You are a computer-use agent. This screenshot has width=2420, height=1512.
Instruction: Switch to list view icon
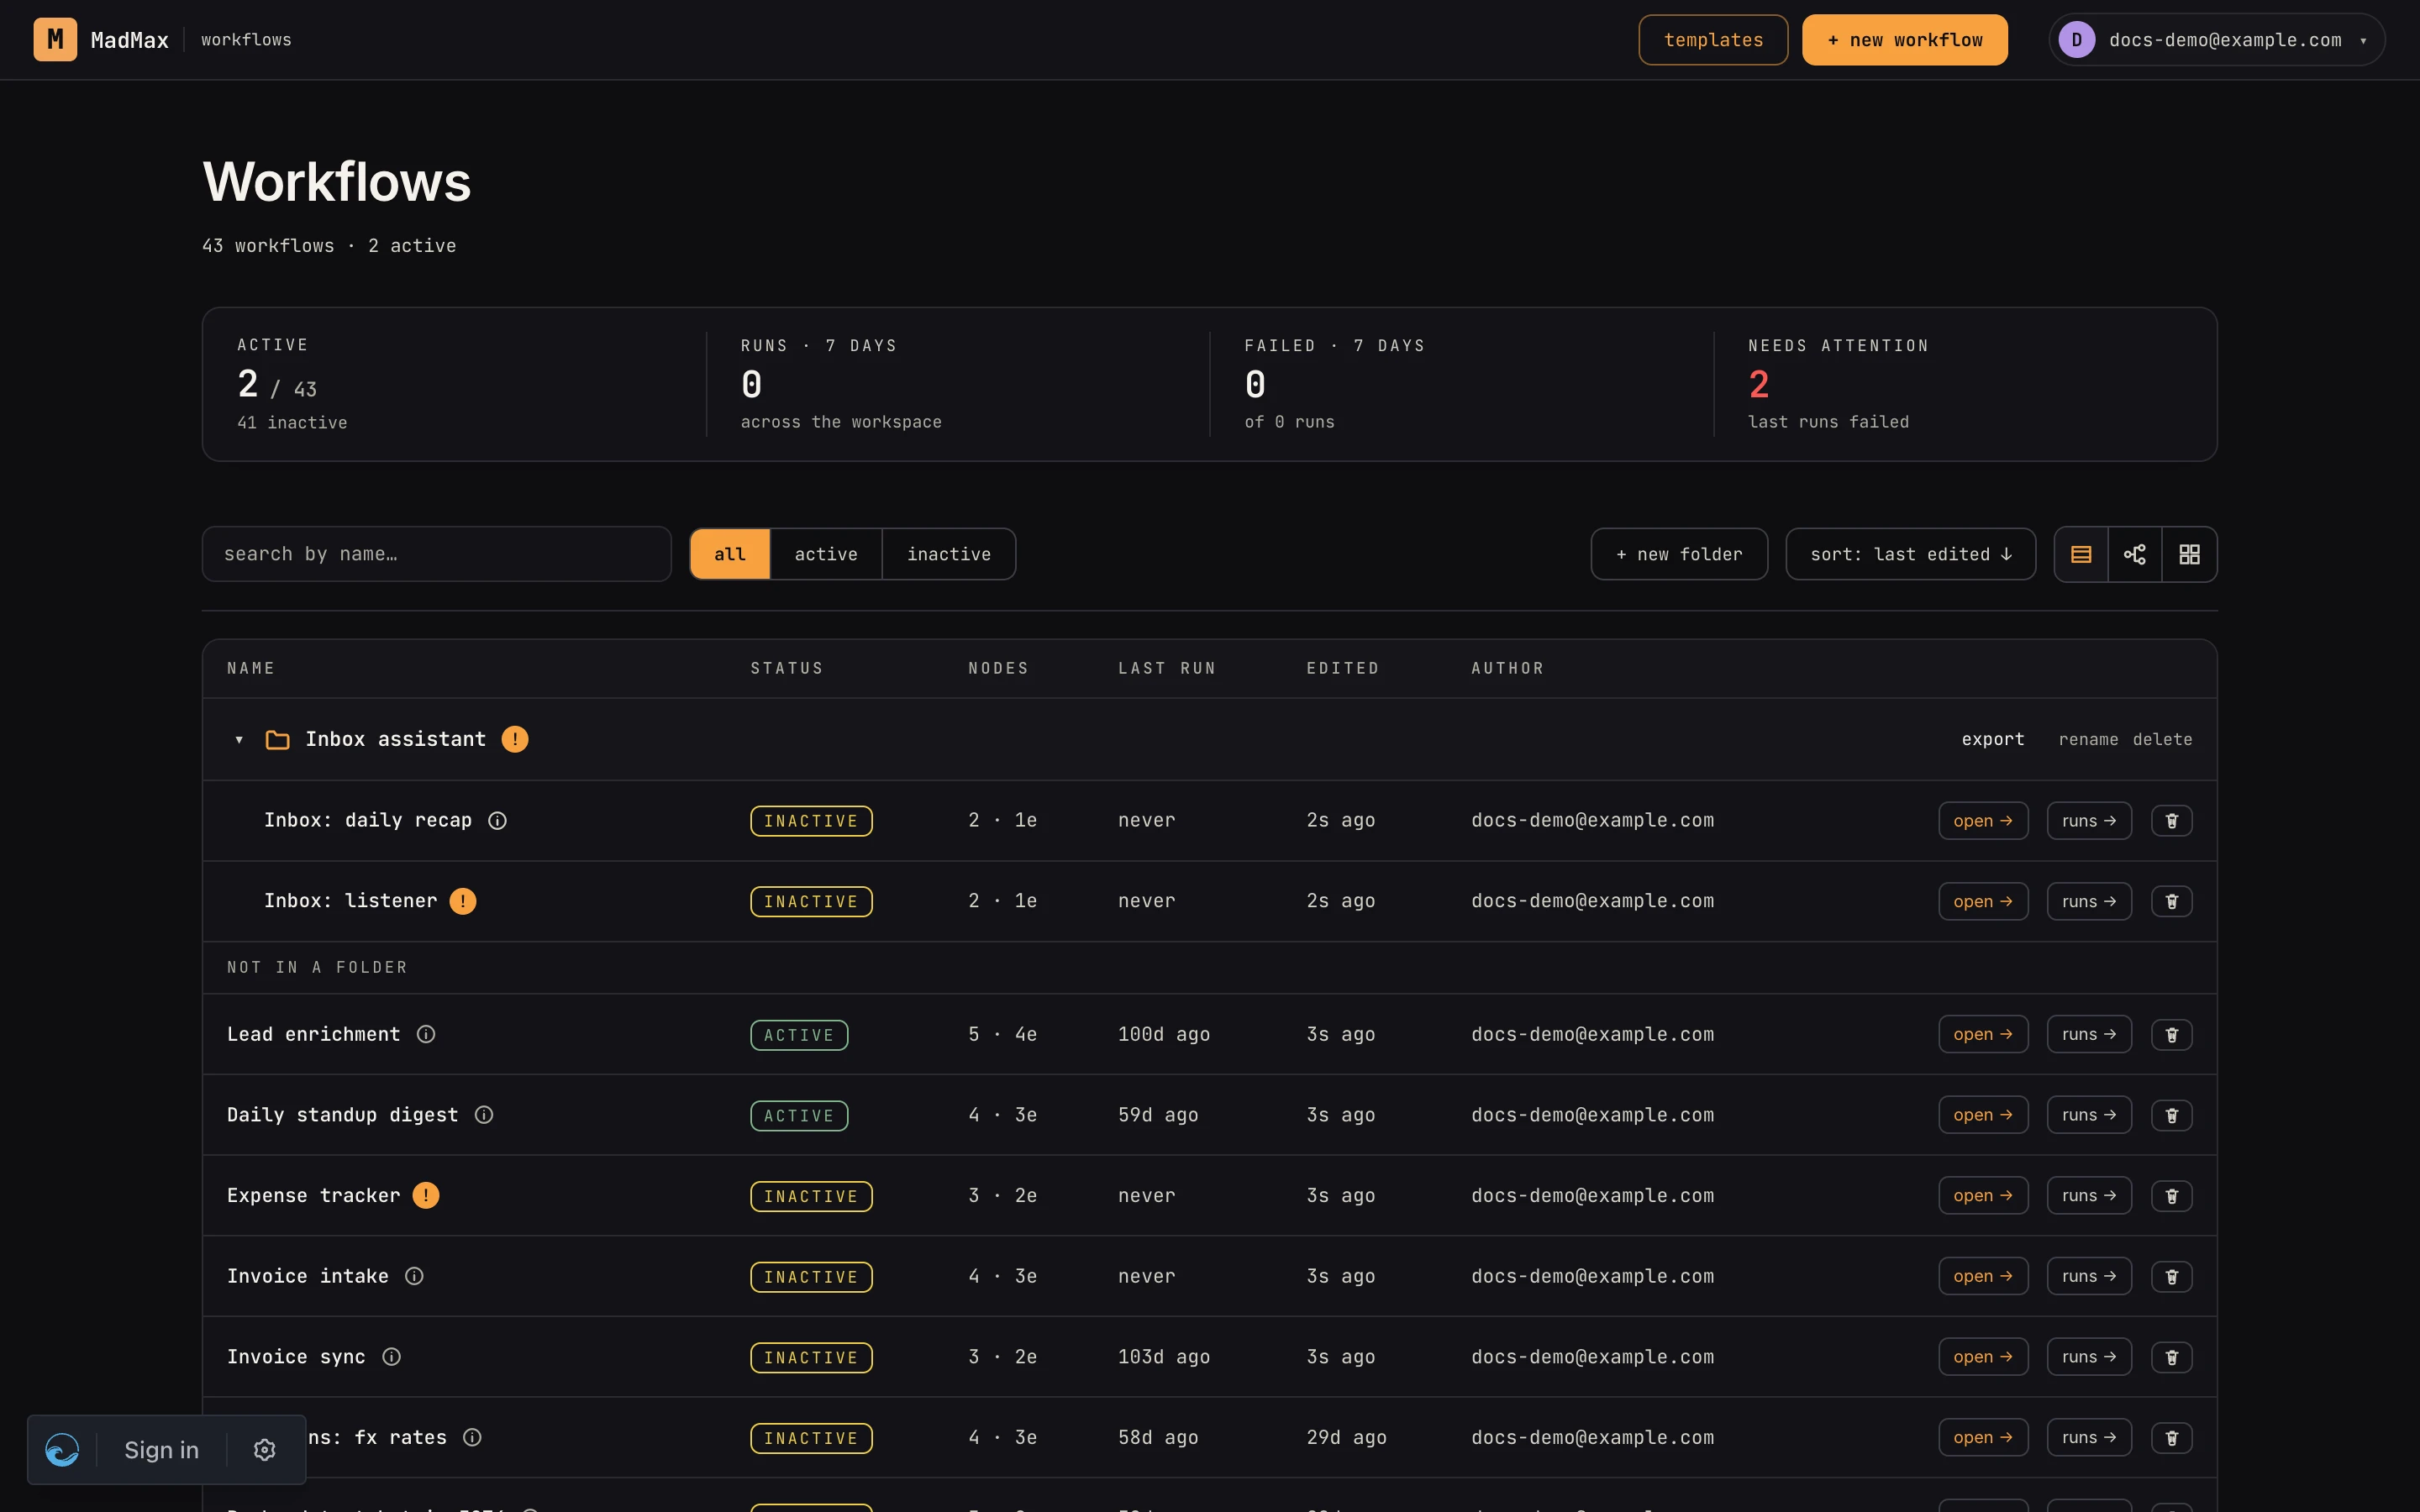(2081, 554)
